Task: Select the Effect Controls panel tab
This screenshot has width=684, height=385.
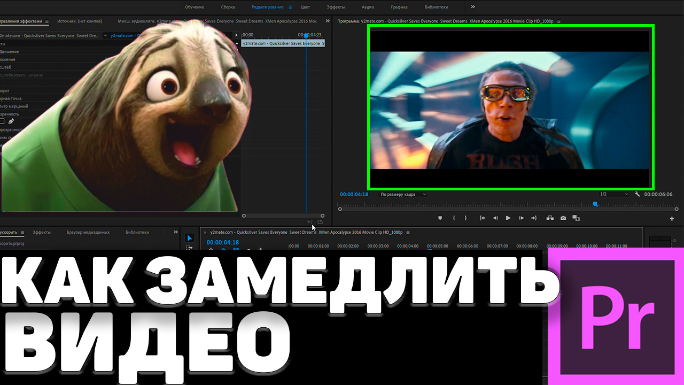Action: [21, 21]
